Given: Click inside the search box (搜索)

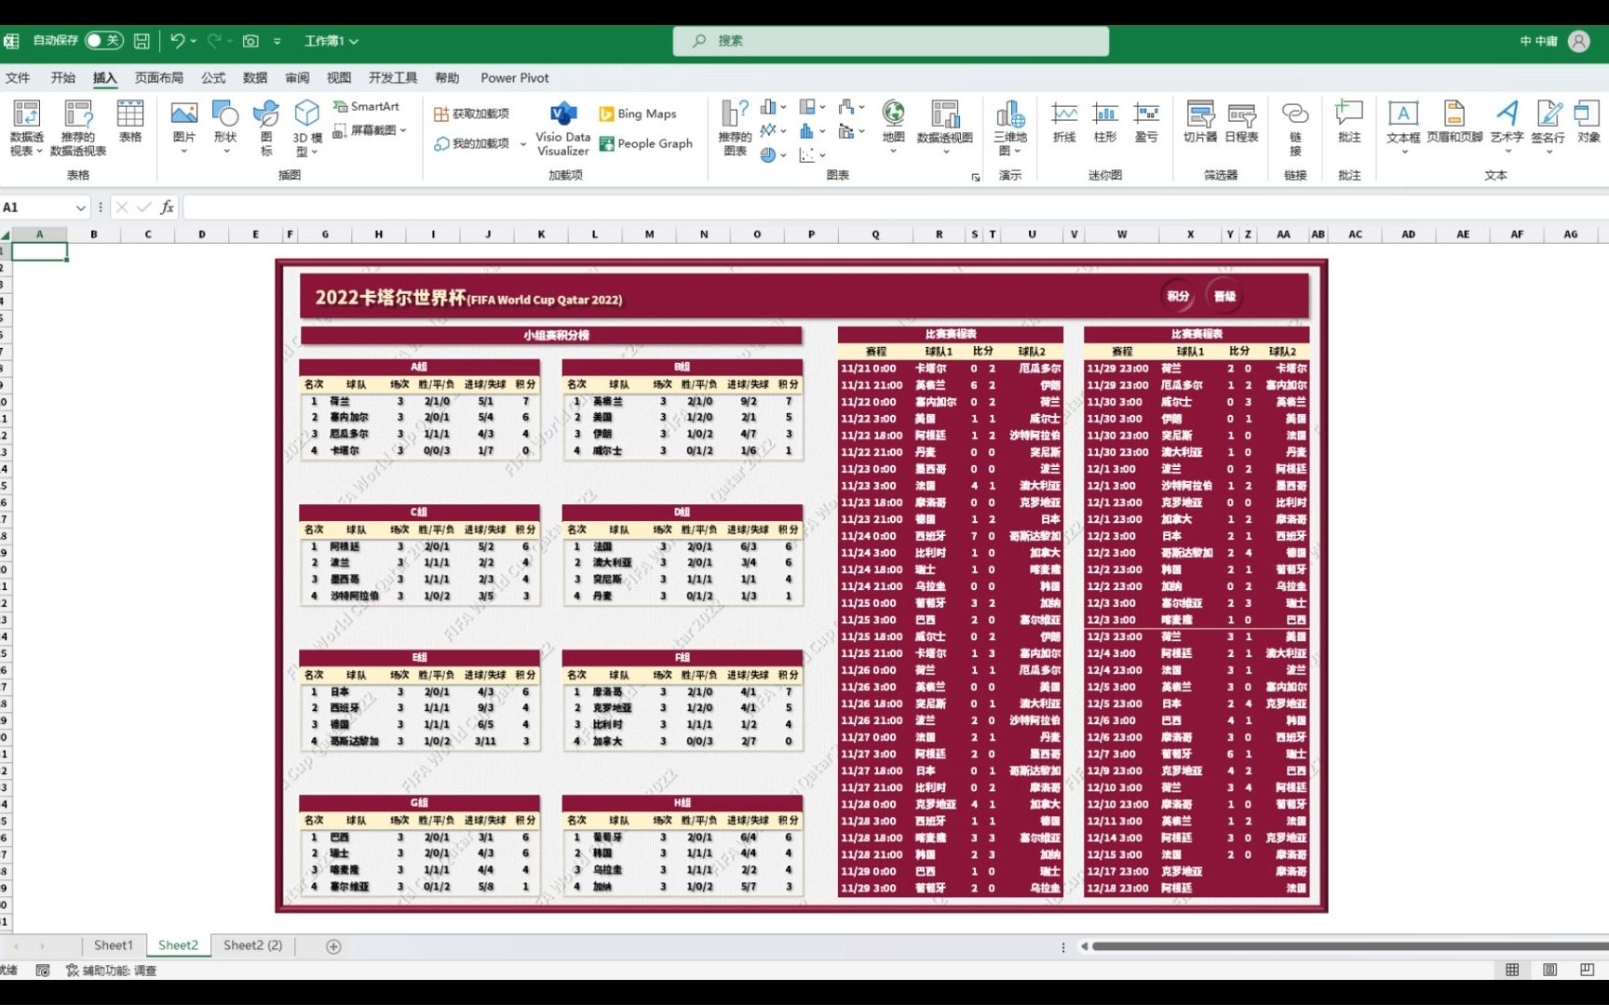Looking at the screenshot, I should 891,41.
